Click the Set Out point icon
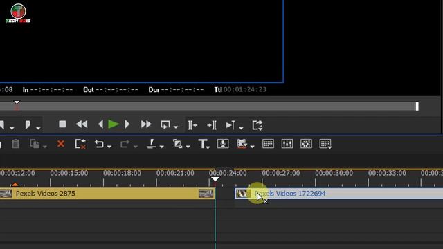 [x=28, y=124]
